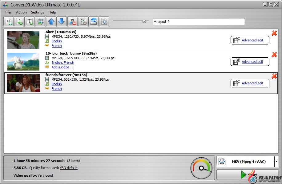Click Advanced edit for big_buck_bunny
Viewport: 282px width, 184px height.
click(252, 62)
